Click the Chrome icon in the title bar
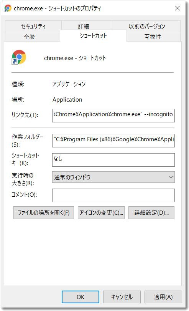This screenshot has width=189, height=311. click(x=8, y=8)
